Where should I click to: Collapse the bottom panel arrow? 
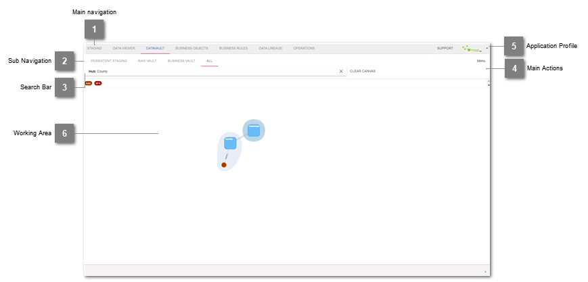coord(485,272)
